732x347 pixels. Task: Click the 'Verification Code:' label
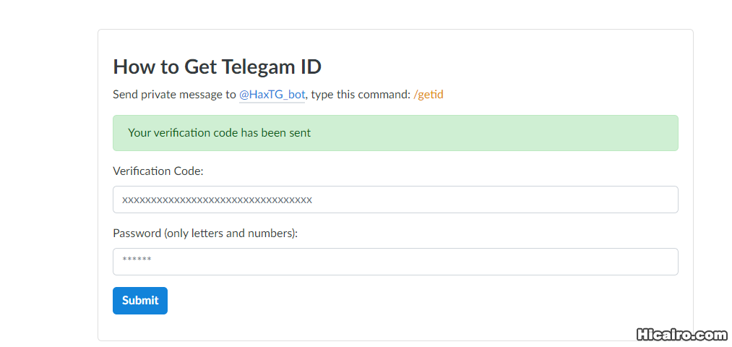158,171
